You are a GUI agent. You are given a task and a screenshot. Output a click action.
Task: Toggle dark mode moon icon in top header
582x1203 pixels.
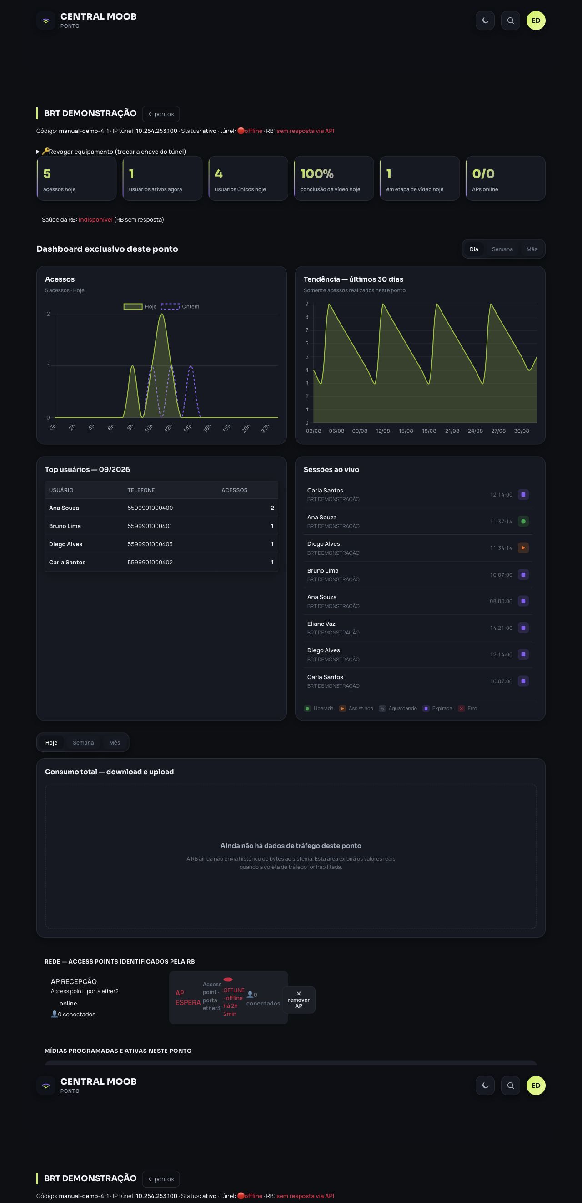click(x=485, y=20)
